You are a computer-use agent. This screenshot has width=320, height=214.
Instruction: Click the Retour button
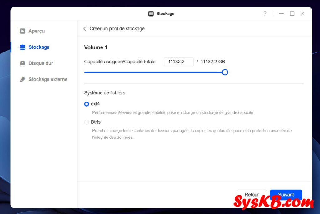252,195
